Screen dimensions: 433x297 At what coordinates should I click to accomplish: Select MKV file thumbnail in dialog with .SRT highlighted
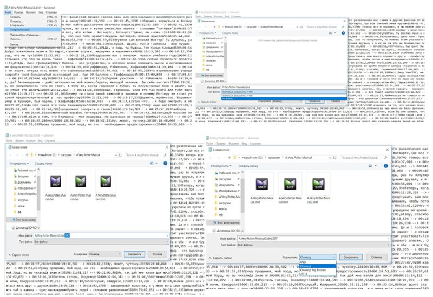(x=56, y=181)
